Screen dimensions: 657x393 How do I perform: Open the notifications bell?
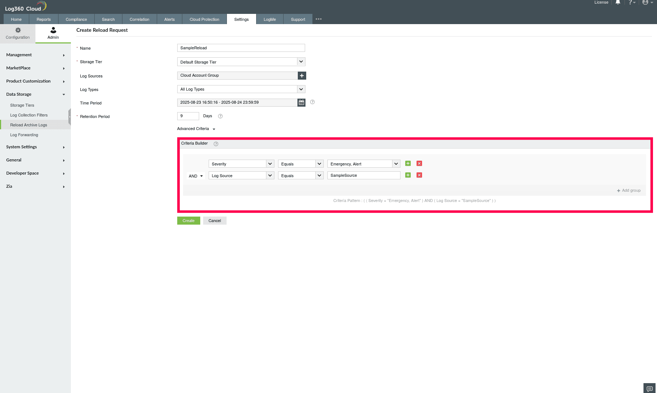618,3
